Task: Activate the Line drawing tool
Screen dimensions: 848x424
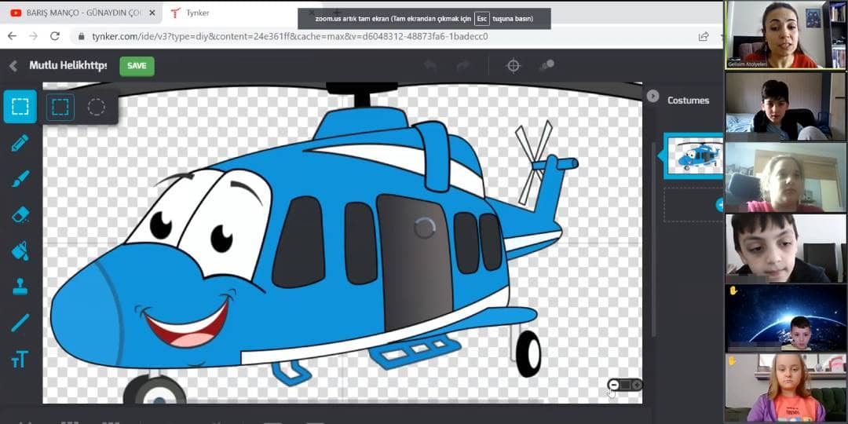Action: coord(20,323)
